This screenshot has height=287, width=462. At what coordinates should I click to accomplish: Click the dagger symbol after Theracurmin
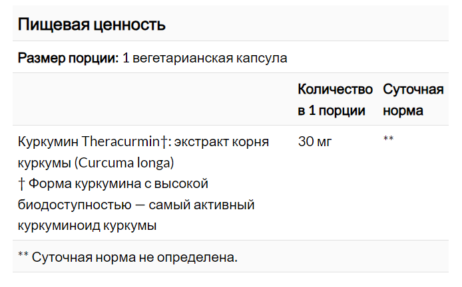coord(164,142)
